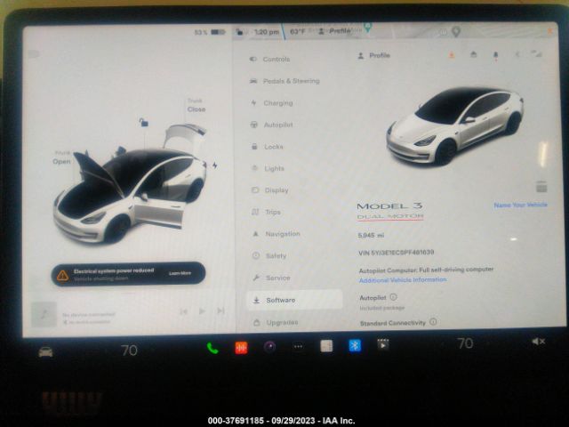
Task: Select the Software tab
Action: [294, 300]
